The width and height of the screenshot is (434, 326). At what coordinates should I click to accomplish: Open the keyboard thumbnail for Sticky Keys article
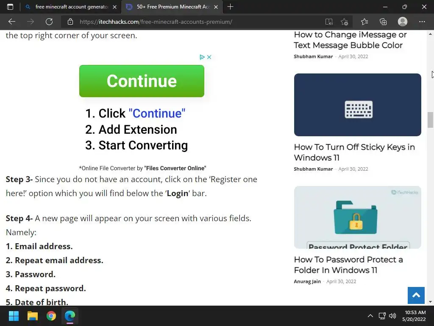[358, 105]
